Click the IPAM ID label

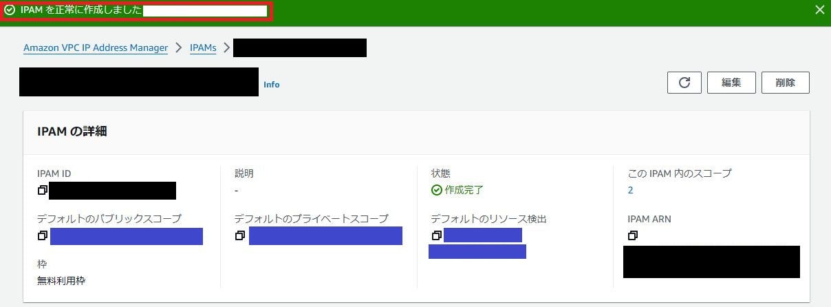tap(54, 173)
